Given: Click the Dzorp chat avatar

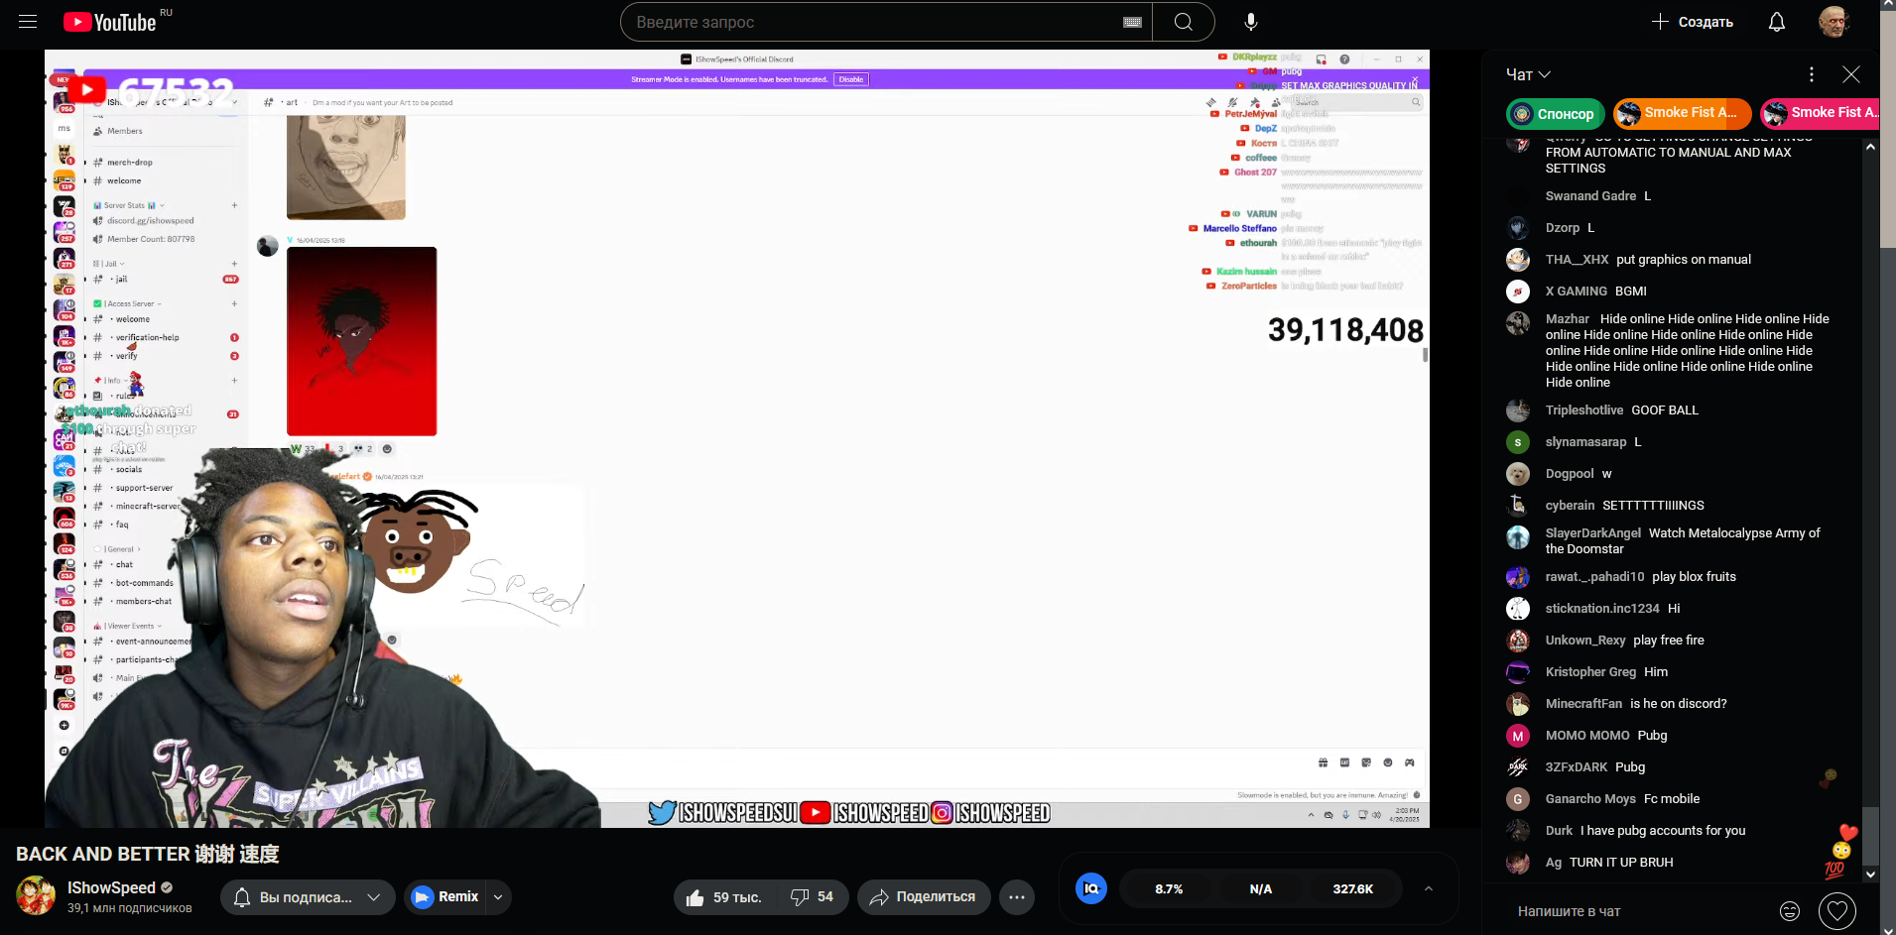Looking at the screenshot, I should [x=1518, y=228].
